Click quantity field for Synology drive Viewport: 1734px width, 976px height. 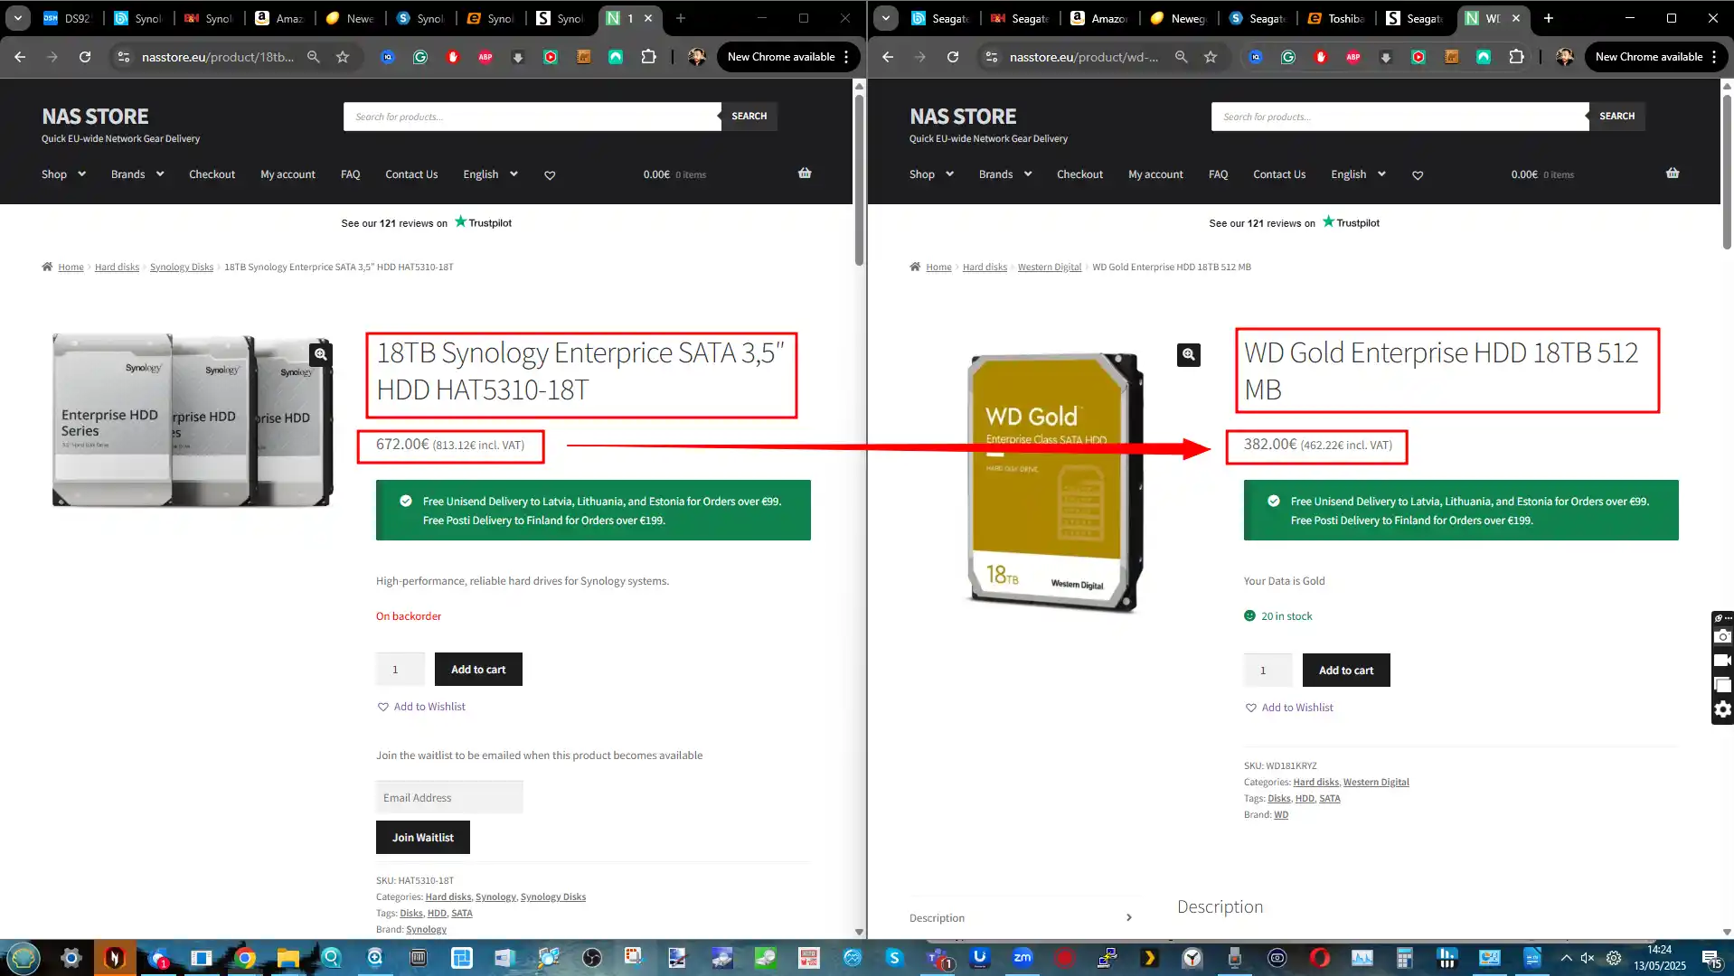click(x=400, y=670)
